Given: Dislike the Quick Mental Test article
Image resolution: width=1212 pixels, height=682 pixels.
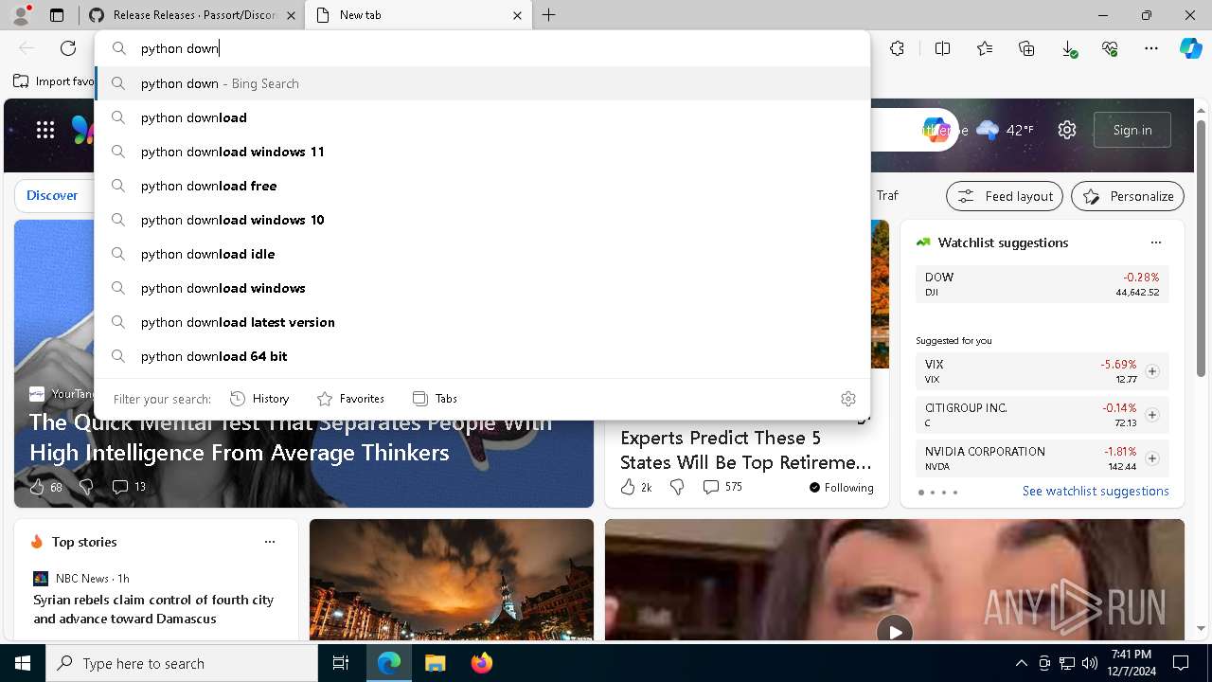Looking at the screenshot, I should click(x=86, y=487).
